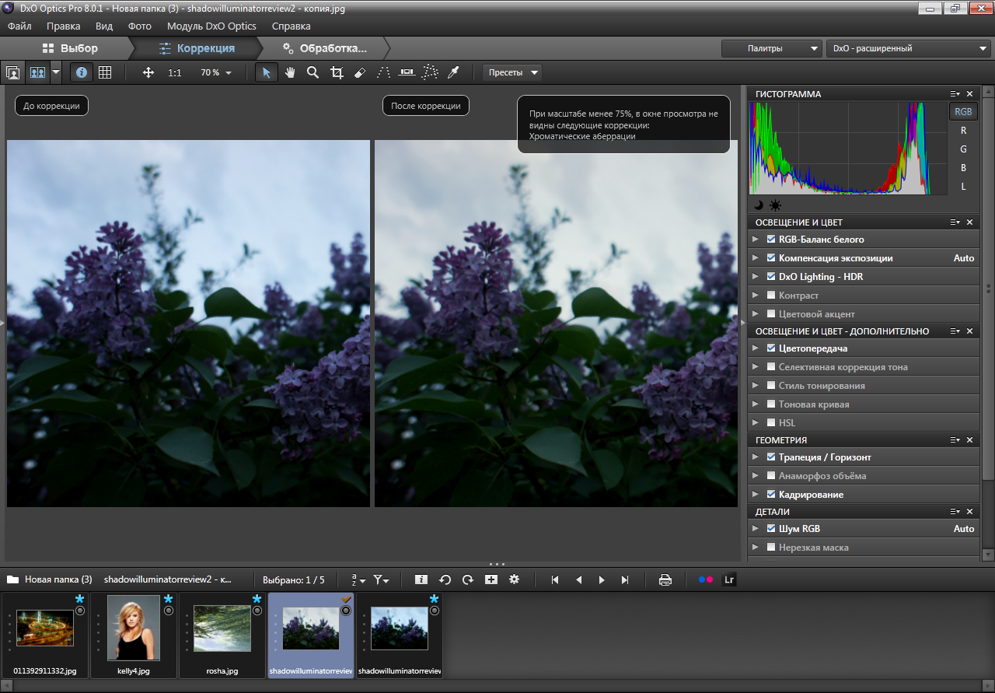Jump to first image in filmstrip

(555, 579)
